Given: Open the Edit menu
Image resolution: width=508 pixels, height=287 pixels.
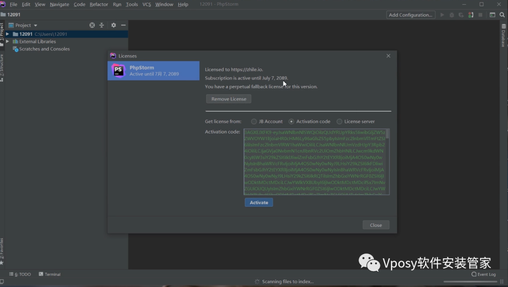Looking at the screenshot, I should (x=26, y=4).
